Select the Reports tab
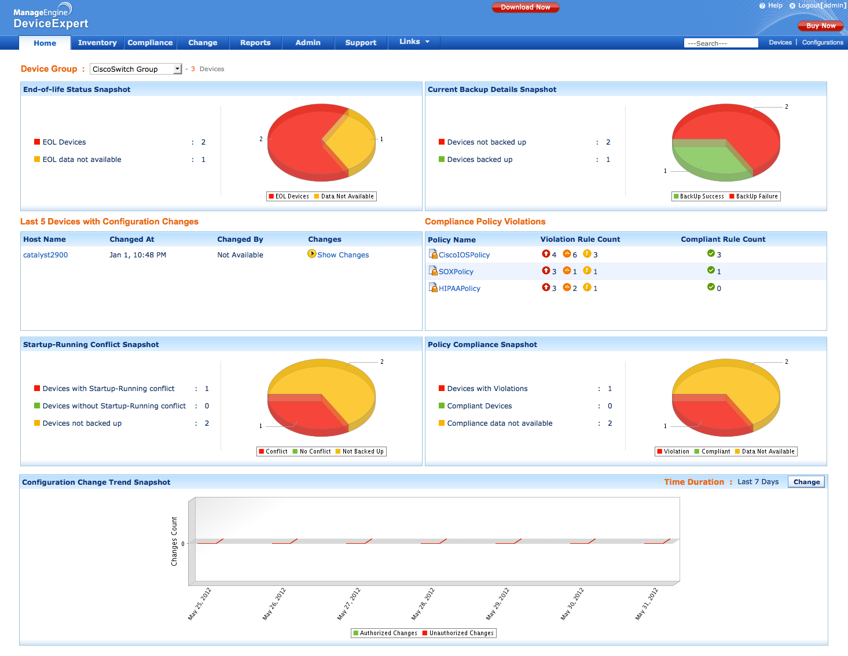 (255, 43)
